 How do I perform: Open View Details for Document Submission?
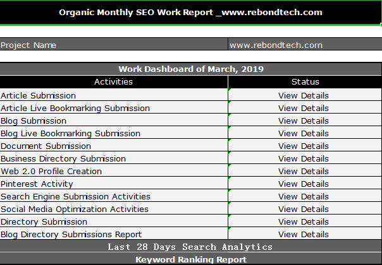click(x=304, y=146)
